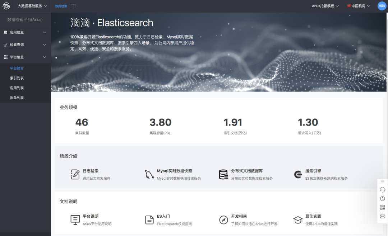
Task: Click the QR code icon
Action: (383, 208)
